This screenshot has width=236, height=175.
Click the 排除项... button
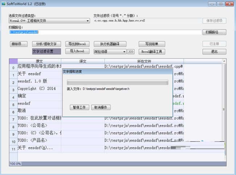click(19, 44)
